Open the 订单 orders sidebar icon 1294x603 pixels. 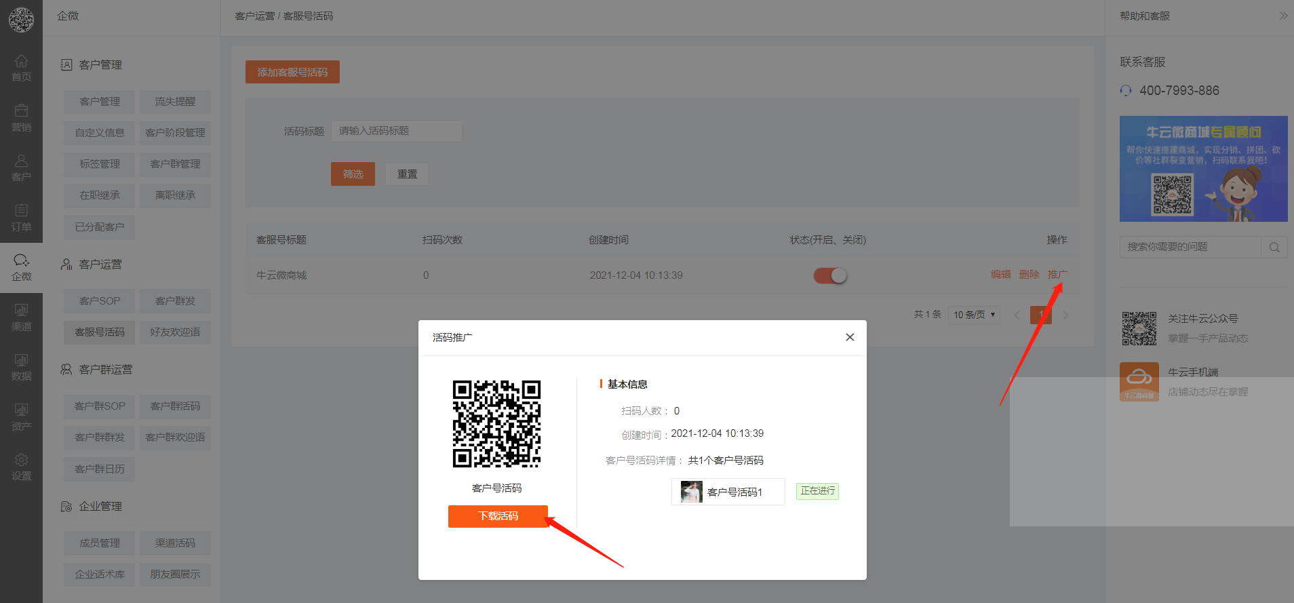[x=21, y=218]
